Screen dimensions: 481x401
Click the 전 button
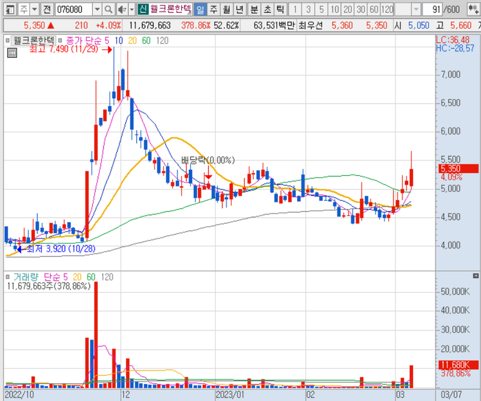tap(47, 9)
